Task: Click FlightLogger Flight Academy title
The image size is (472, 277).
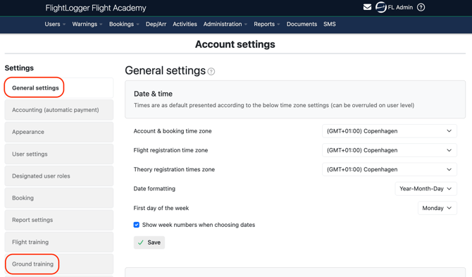Action: click(96, 8)
